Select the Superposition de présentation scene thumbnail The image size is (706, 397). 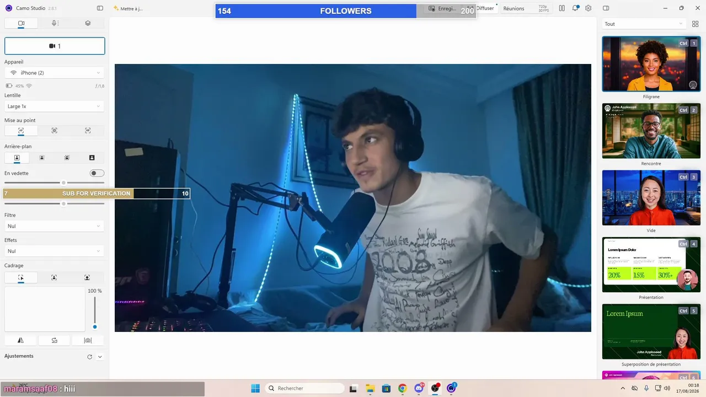[651, 331]
